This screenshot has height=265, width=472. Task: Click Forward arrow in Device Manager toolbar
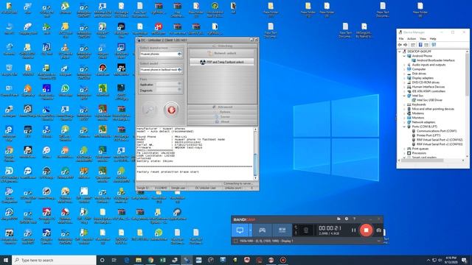pos(406,45)
